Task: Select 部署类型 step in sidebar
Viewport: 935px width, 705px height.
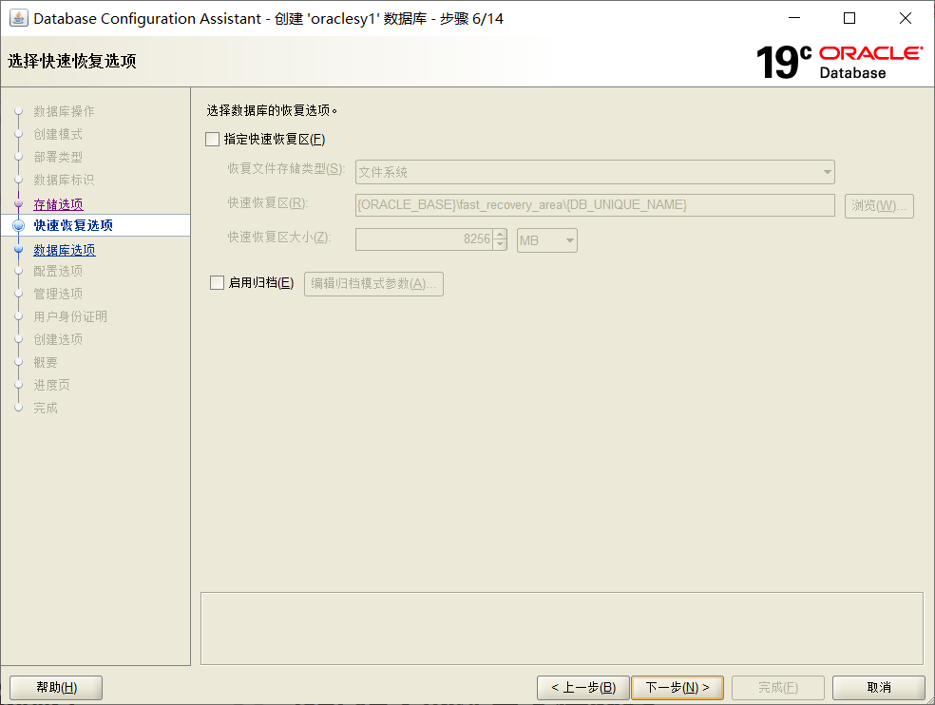Action: 58,157
